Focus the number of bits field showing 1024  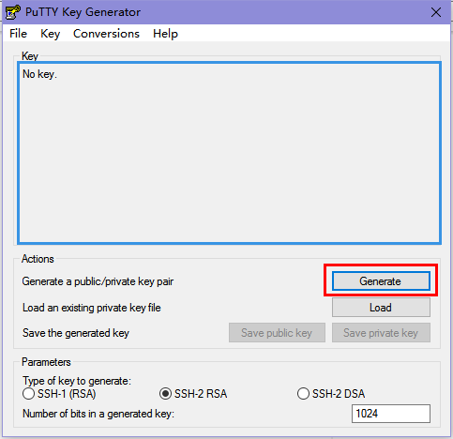pos(391,414)
